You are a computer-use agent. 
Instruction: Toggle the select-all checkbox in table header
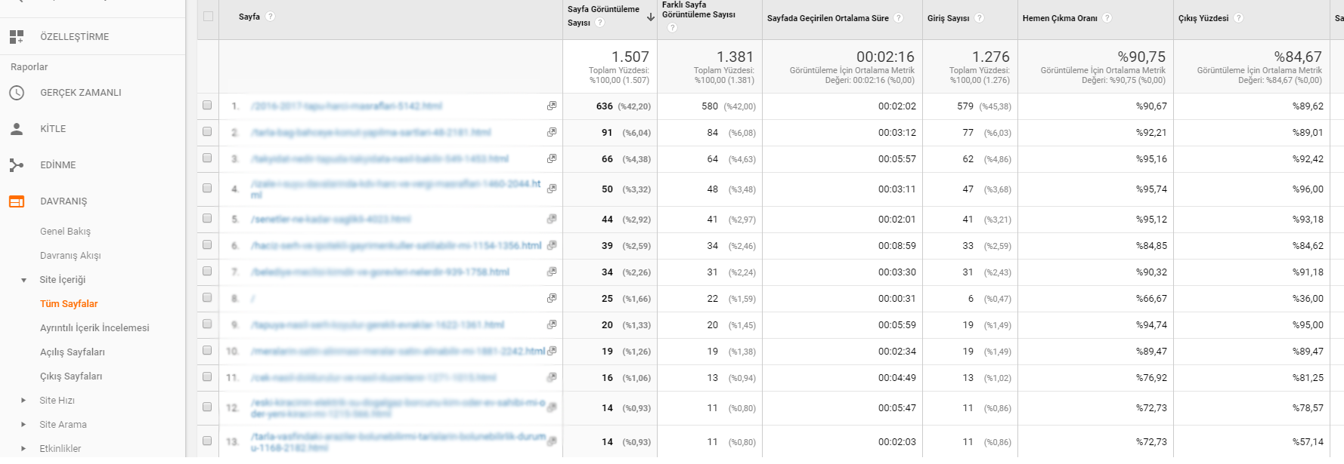208,17
